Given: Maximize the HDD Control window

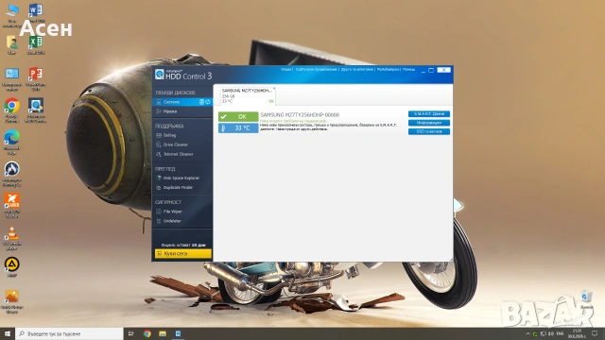Looking at the screenshot, I should pos(431,70).
